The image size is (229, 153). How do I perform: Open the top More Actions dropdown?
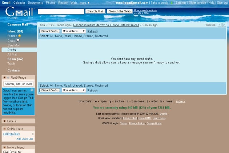point(73,31)
